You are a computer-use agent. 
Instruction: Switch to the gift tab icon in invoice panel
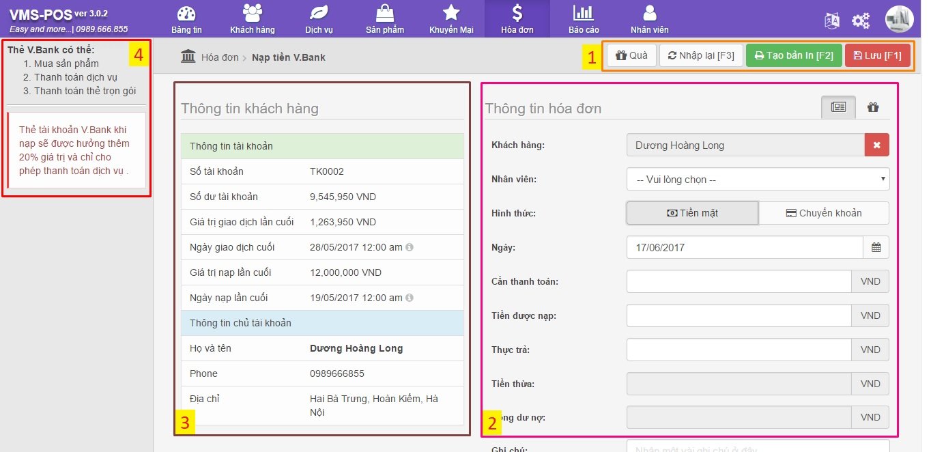[x=873, y=107]
